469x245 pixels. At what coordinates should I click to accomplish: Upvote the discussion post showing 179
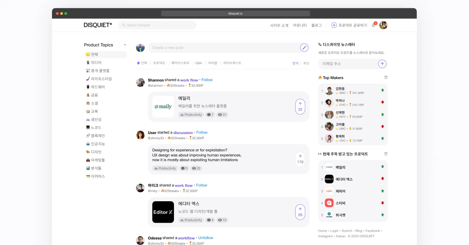tap(300, 159)
